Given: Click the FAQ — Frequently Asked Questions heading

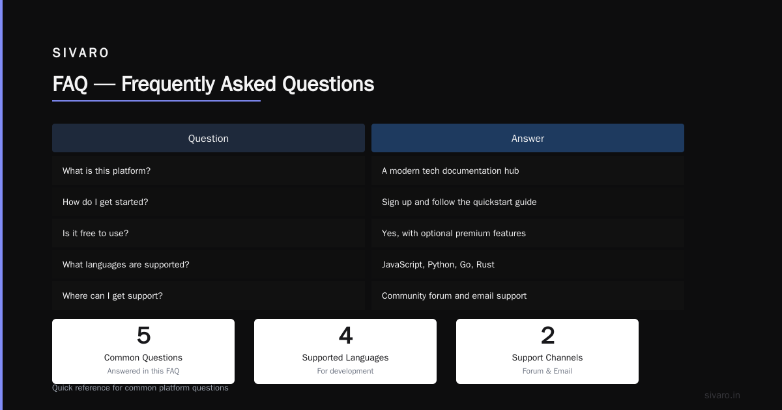Looking at the screenshot, I should [213, 84].
